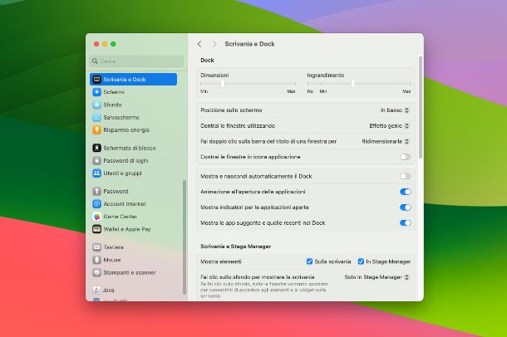Click the Wallet e Apple Pay icon
Image resolution: width=507 pixels, height=337 pixels.
click(96, 229)
